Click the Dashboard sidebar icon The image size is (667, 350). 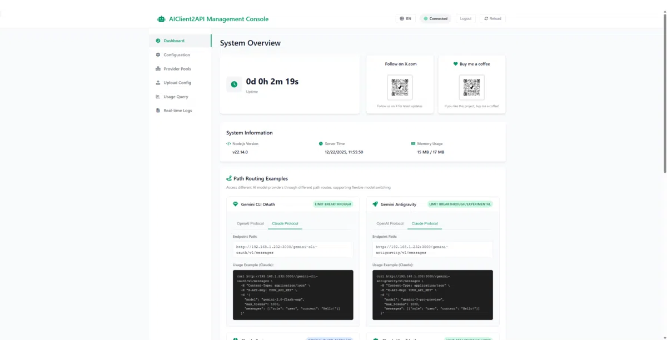coord(158,41)
